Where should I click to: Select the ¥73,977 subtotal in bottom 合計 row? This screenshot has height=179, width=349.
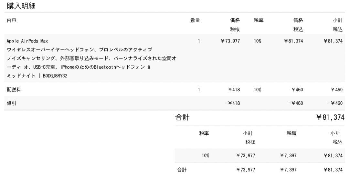tap(246, 170)
